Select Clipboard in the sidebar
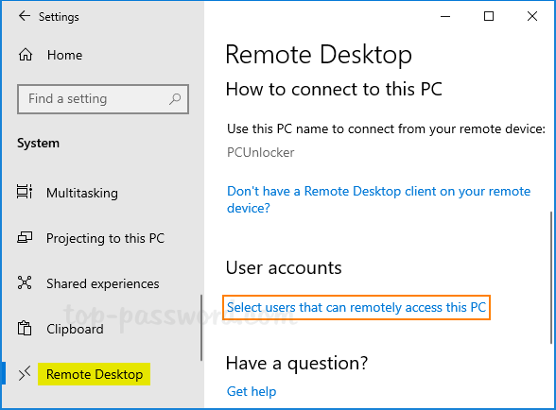556x410 pixels. tap(75, 329)
